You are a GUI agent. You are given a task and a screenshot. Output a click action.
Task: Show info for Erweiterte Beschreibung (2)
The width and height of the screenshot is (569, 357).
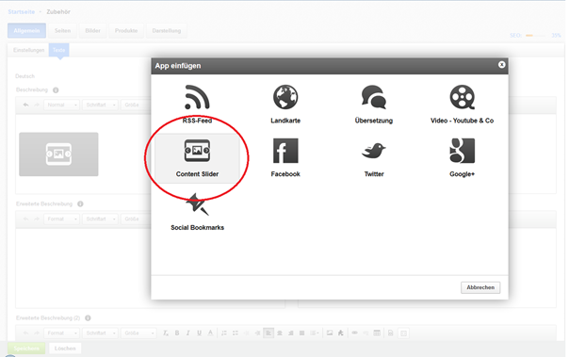point(88,317)
